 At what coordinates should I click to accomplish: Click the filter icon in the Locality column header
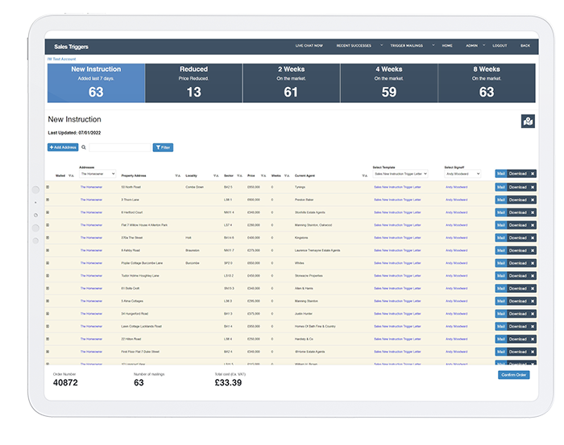point(215,175)
